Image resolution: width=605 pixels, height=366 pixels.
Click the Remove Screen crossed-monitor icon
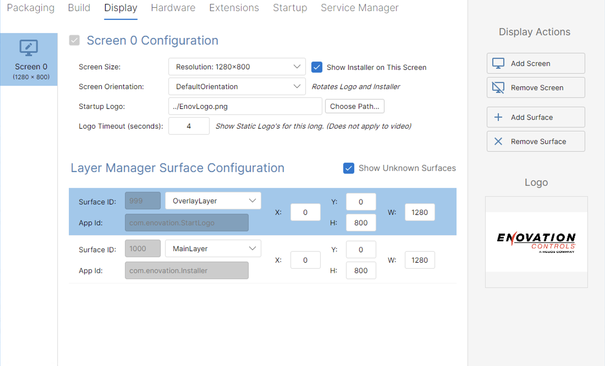498,88
